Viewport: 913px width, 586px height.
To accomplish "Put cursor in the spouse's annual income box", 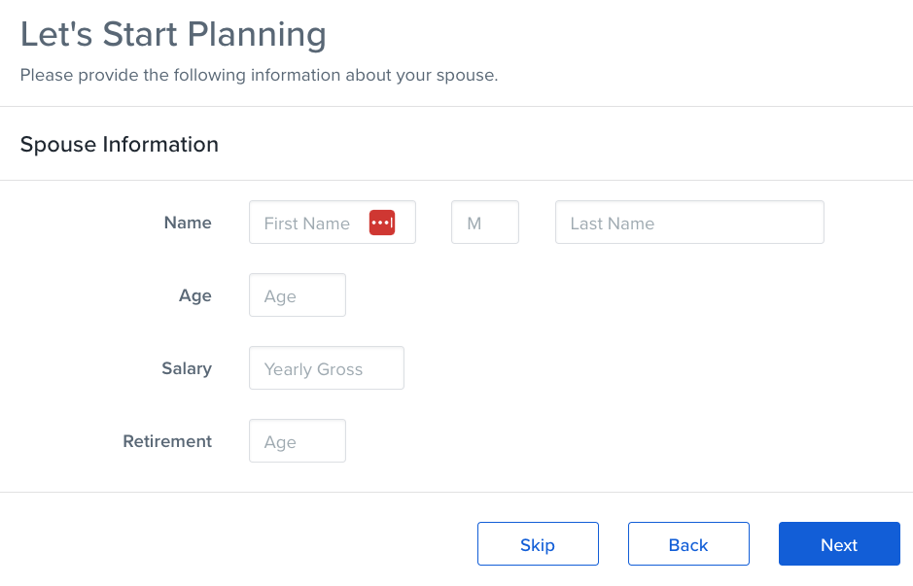I will 327,367.
